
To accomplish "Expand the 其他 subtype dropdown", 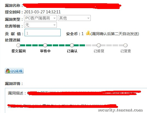I will point(74,18).
